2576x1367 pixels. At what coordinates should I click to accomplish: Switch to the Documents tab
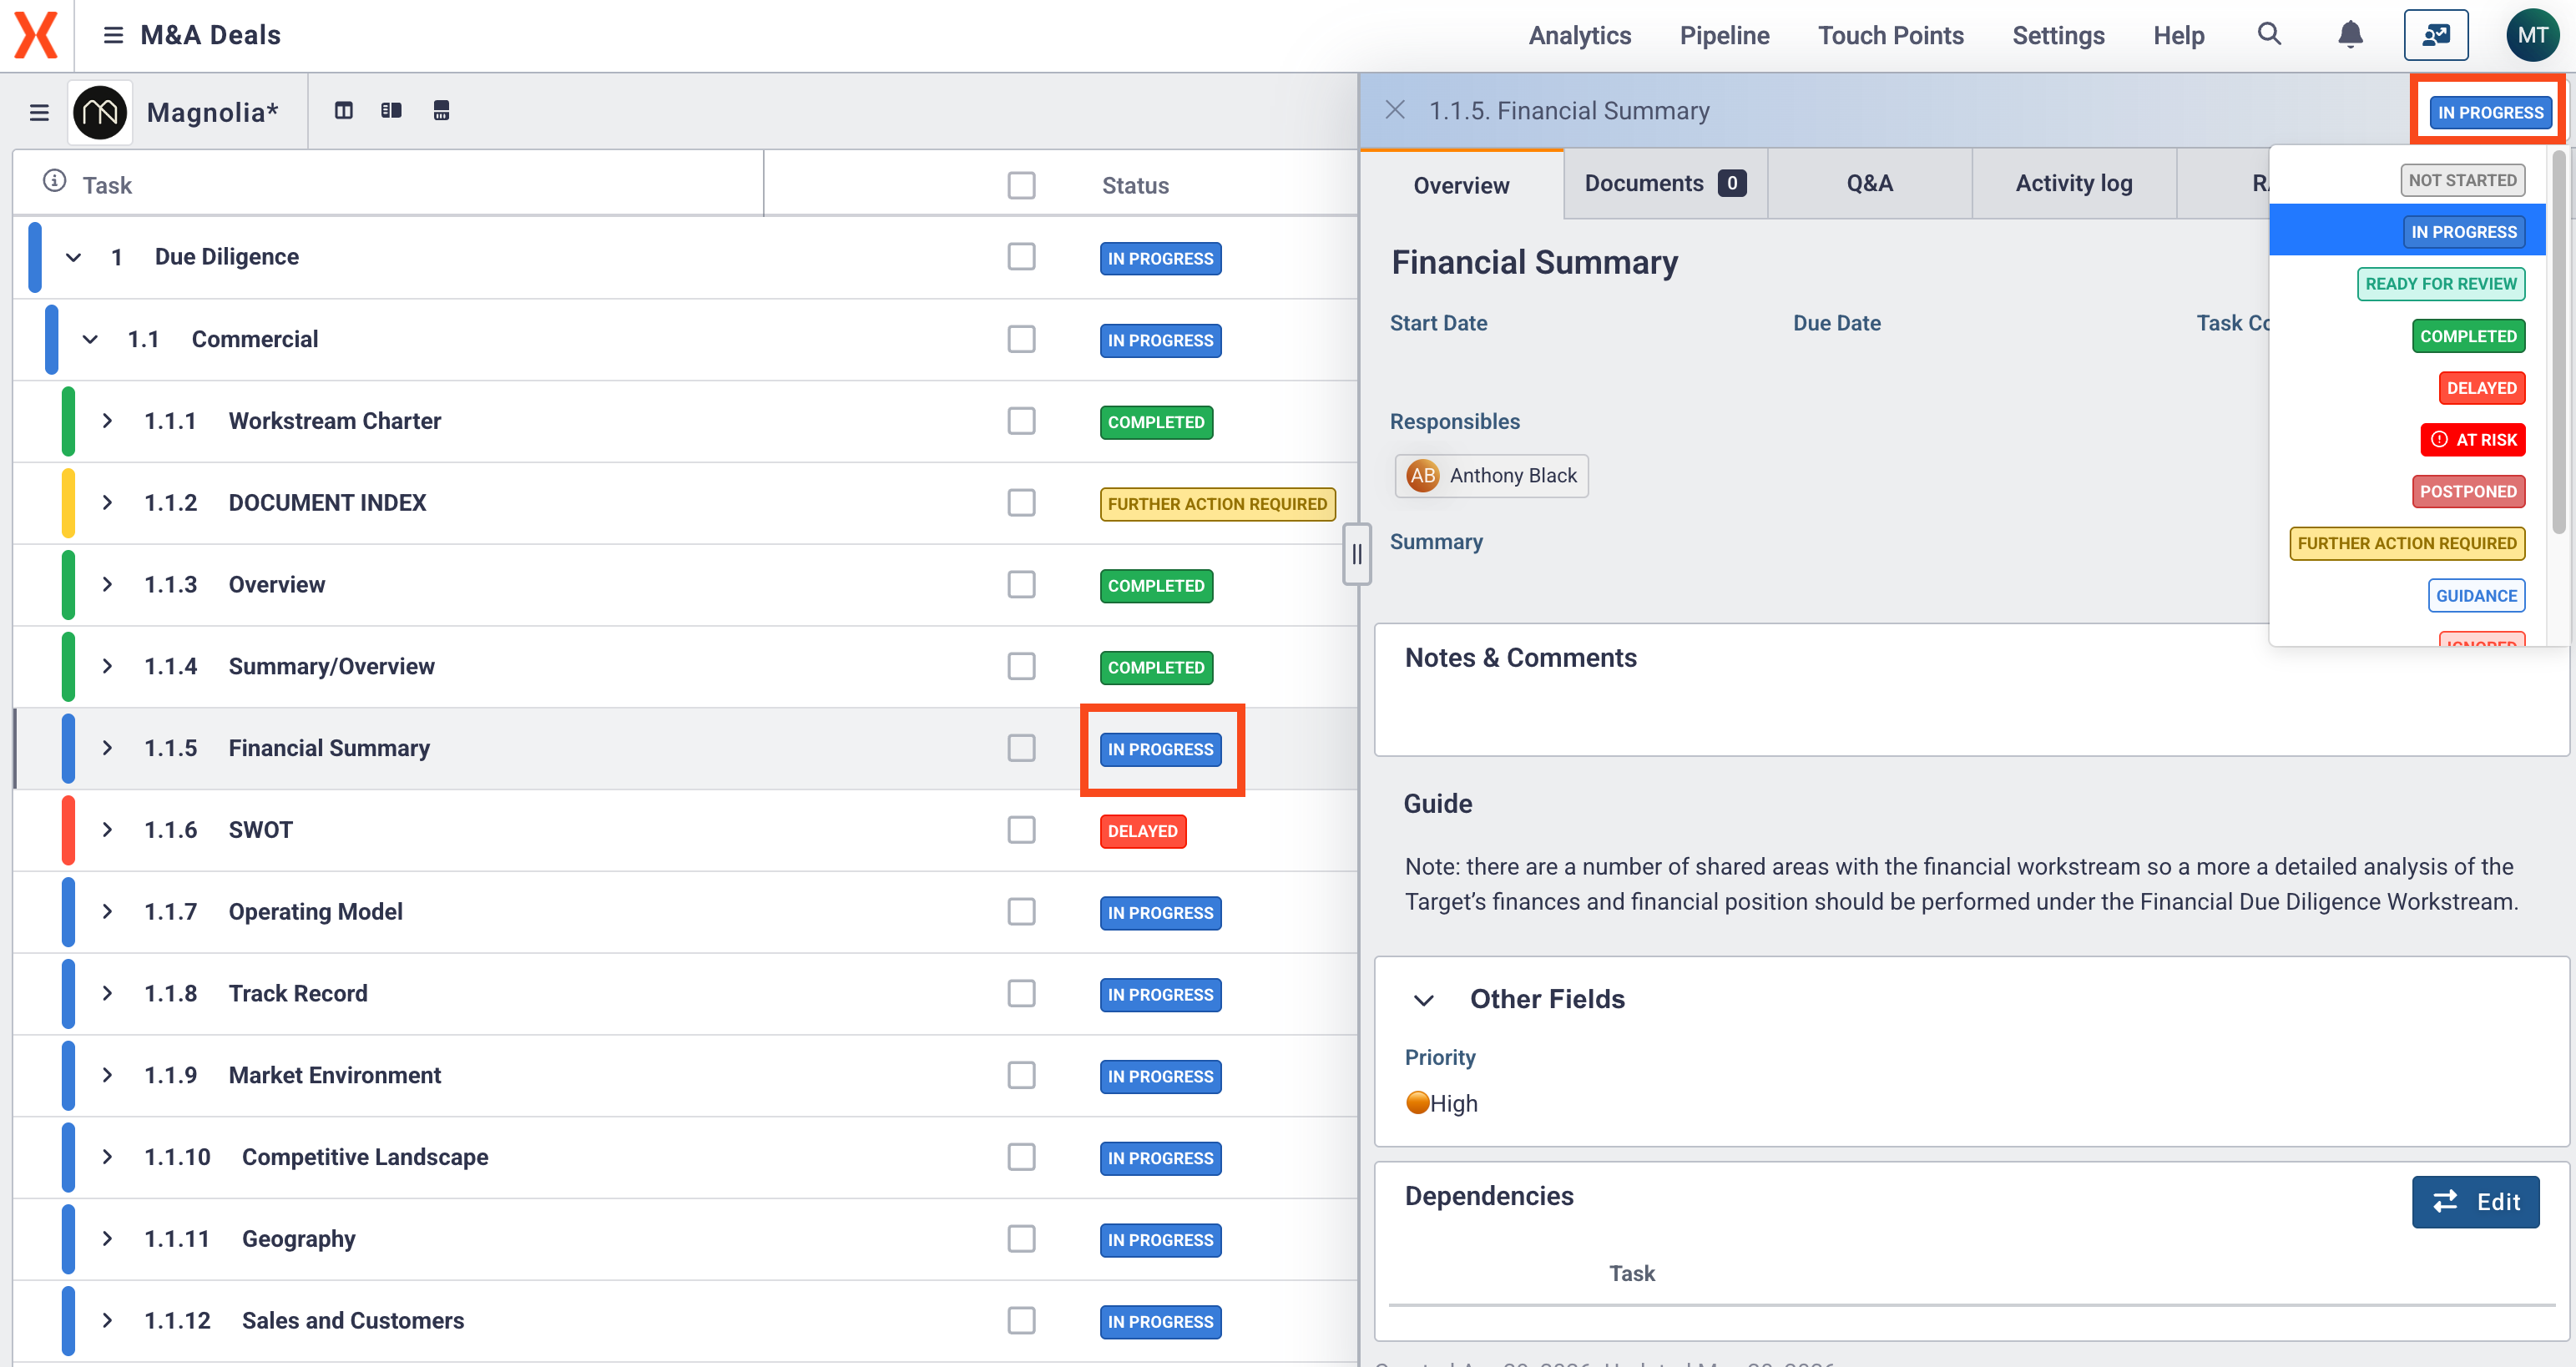(x=1665, y=183)
